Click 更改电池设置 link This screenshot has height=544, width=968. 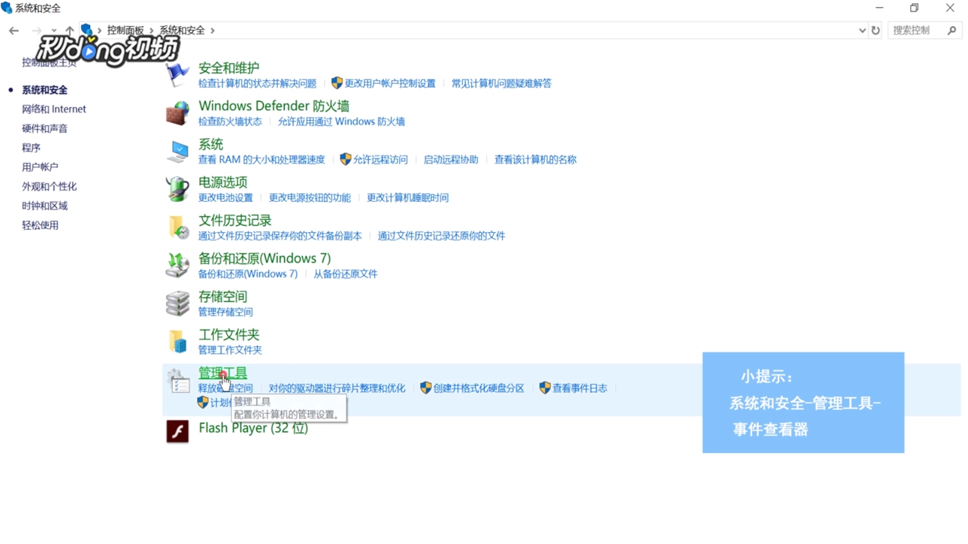225,198
